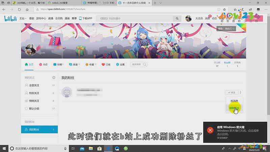Screen dimensions: 270x152
Task: Open the 视角 viewpoint dropdown on the banner
Action: pyautogui.click(x=226, y=29)
